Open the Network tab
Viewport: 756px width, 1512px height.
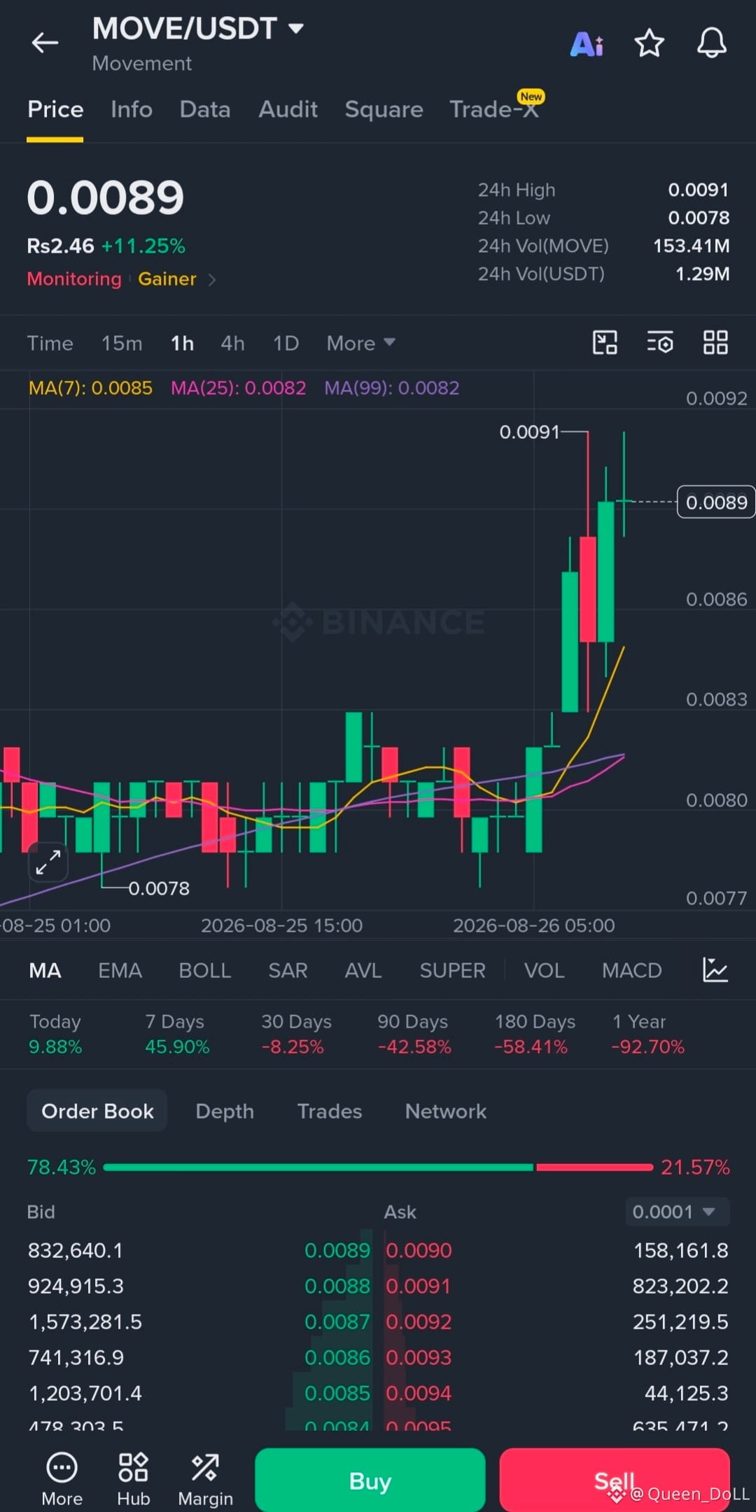click(445, 1111)
